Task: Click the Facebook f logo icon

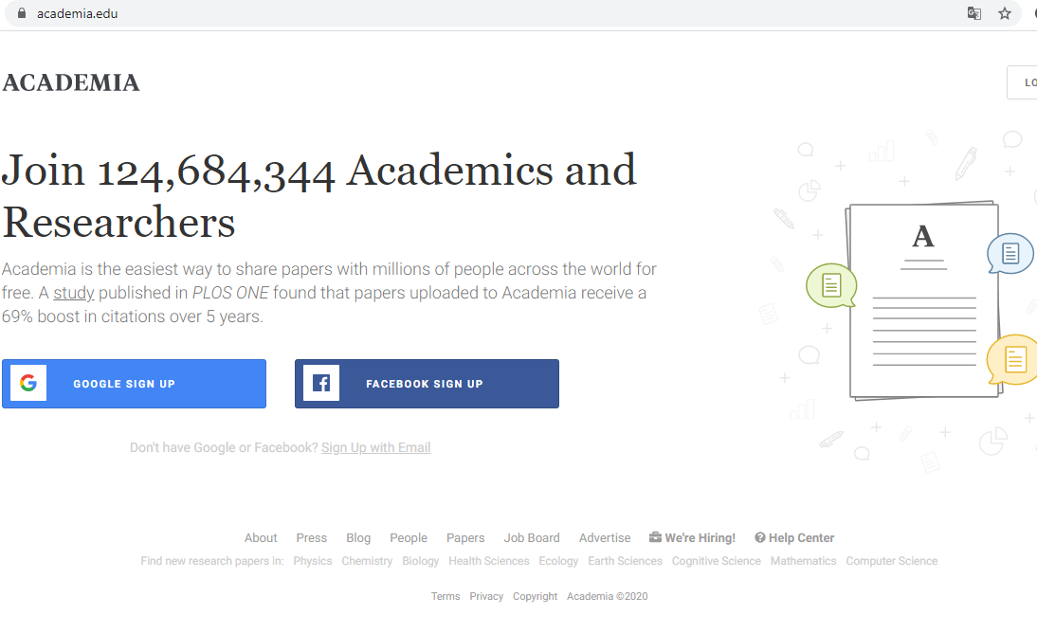Action: click(321, 383)
